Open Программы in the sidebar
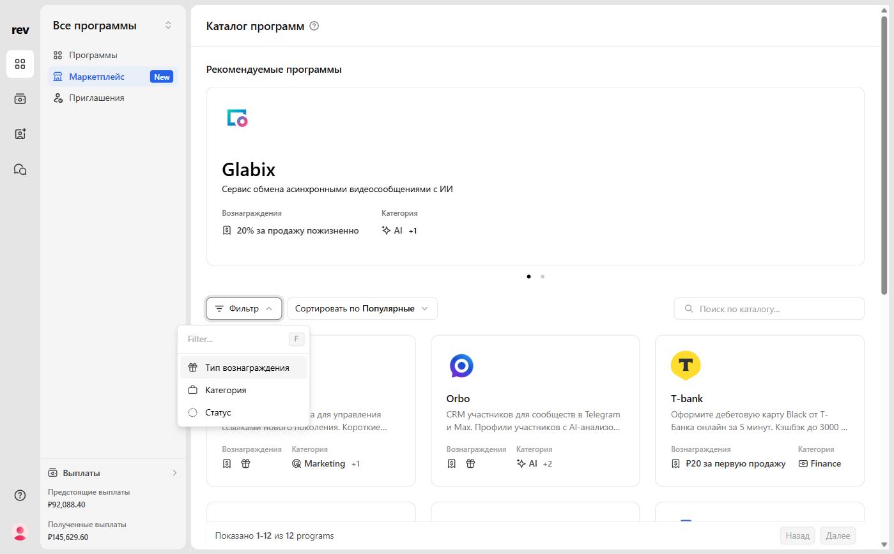The height and width of the screenshot is (554, 894). pos(112,55)
